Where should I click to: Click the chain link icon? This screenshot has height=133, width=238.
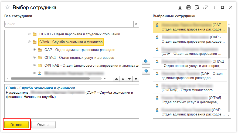pyautogui.click(x=205, y=8)
